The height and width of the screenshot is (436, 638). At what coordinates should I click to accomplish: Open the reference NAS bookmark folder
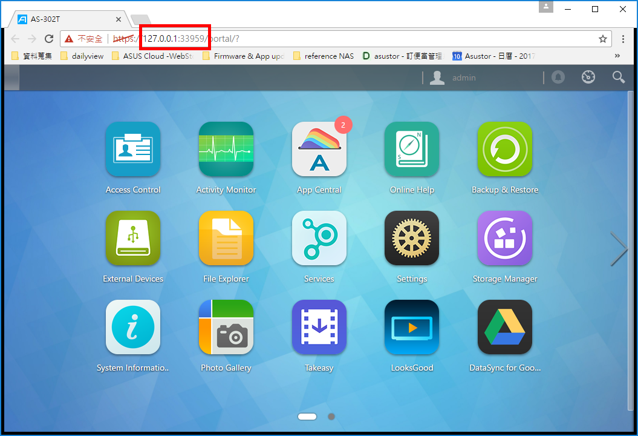coord(324,56)
